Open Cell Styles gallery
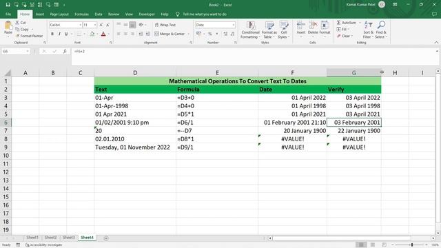The height and width of the screenshot is (248, 441). [x=283, y=30]
